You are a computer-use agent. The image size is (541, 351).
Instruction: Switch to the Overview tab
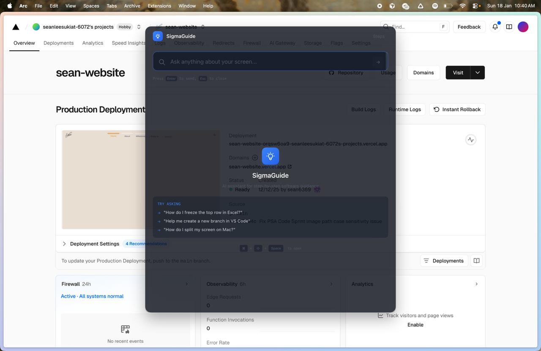coord(24,43)
